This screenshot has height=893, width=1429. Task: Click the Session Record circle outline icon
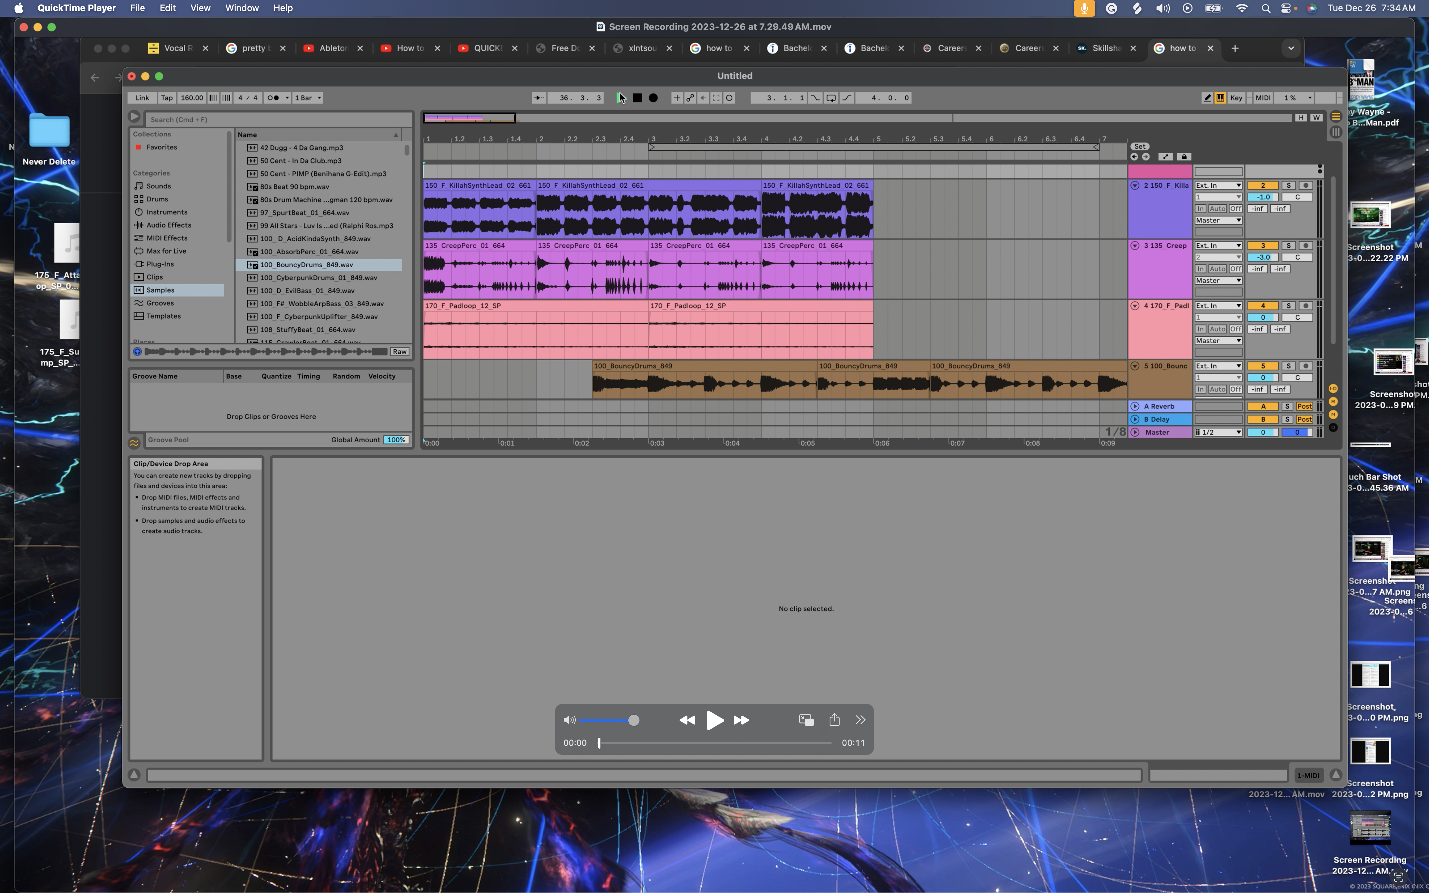(x=729, y=98)
